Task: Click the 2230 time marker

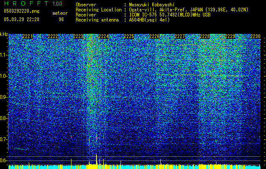Action: point(255,36)
